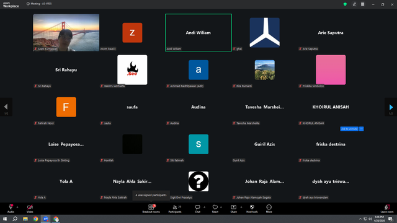This screenshot has width=397, height=223.
Task: Expand reaction options arrow beside React
Action: 221,207
